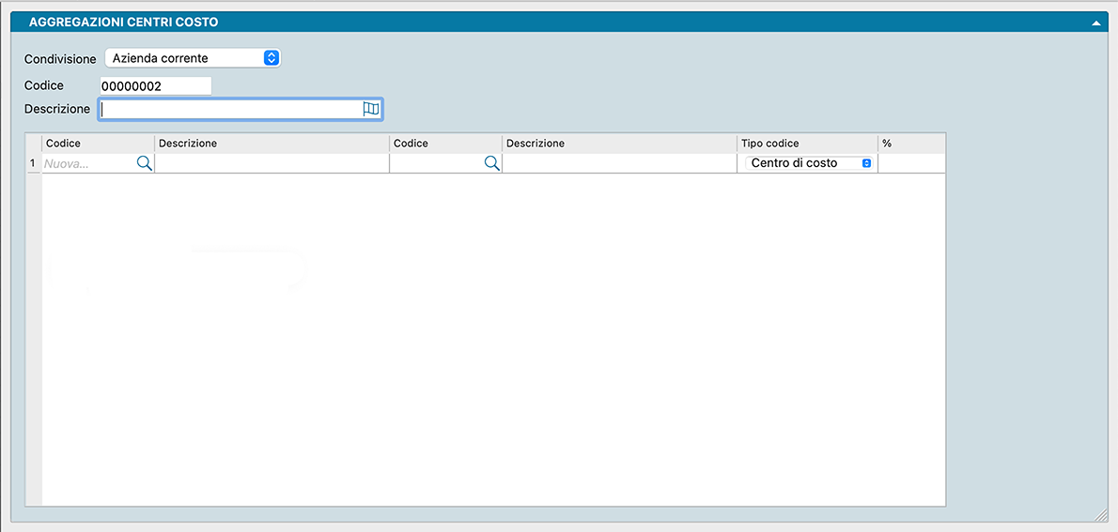The width and height of the screenshot is (1118, 532).
Task: Click the % cell in row 1
Action: [x=910, y=163]
